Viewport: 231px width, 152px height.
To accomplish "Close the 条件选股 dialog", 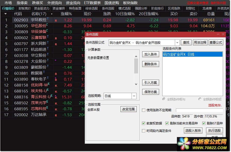I will coord(223,34).
